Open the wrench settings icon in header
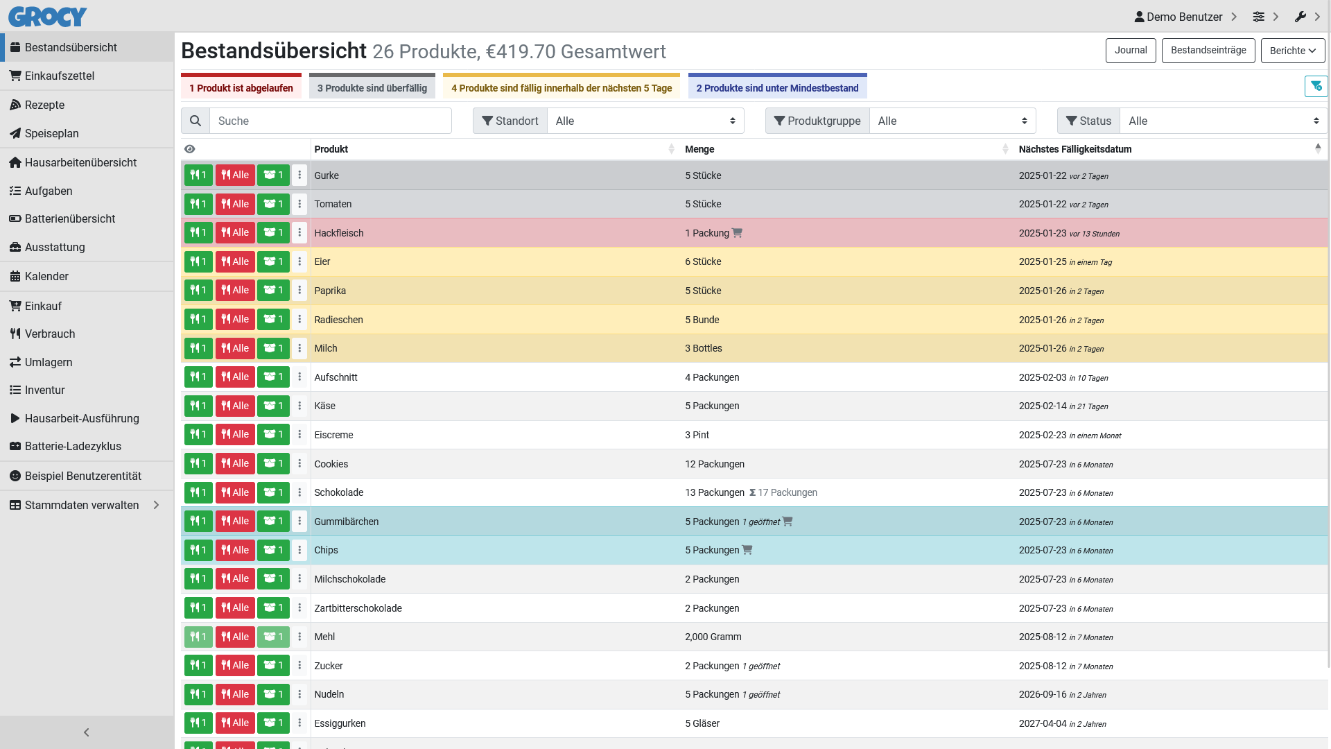This screenshot has height=749, width=1331. [x=1300, y=17]
